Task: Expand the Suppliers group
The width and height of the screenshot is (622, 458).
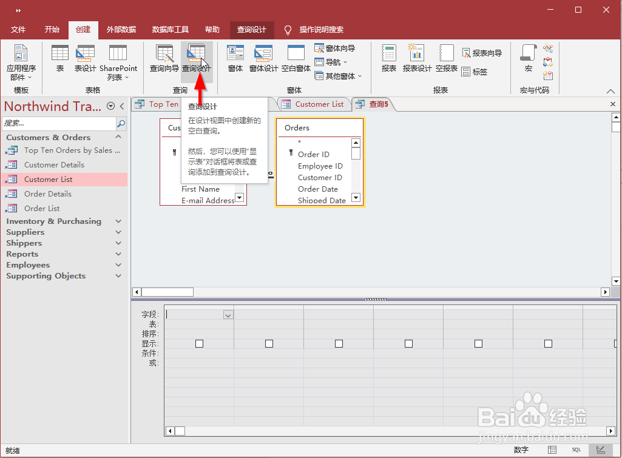Action: point(118,232)
